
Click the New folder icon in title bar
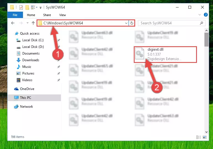coord(27,7)
